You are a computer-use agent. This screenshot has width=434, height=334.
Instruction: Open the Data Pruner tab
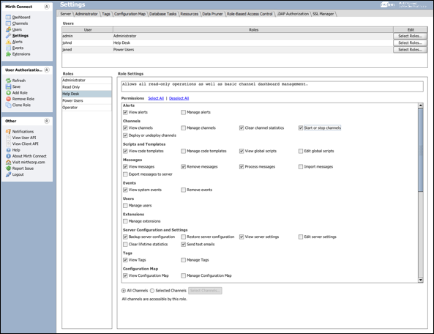click(212, 14)
